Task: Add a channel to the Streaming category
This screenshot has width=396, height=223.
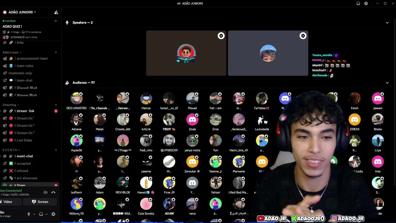Action: (56, 105)
